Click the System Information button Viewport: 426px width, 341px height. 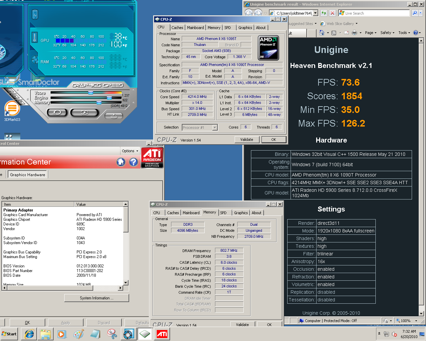tap(97, 298)
